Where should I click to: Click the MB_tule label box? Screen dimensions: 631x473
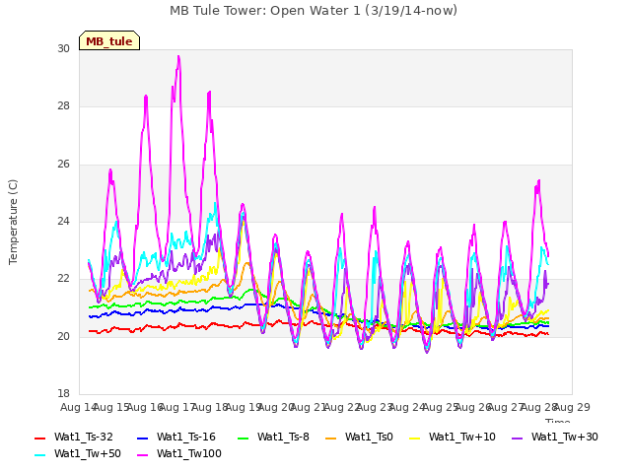[109, 40]
